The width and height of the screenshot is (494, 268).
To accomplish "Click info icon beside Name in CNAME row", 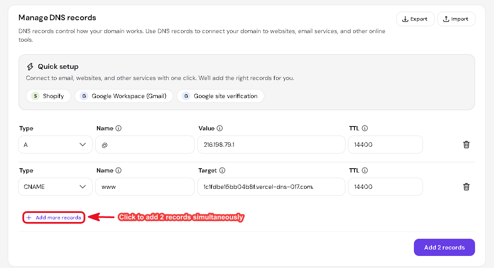I will click(x=118, y=170).
